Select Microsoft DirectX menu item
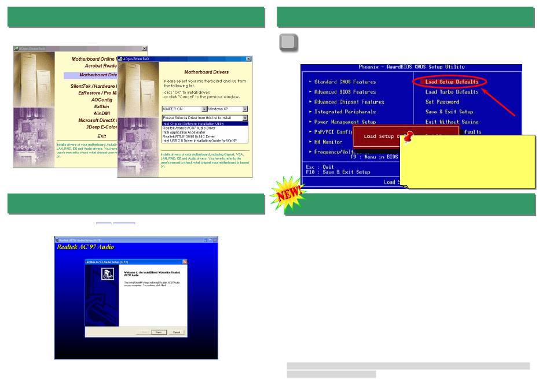The height and width of the screenshot is (381, 550). click(97, 120)
